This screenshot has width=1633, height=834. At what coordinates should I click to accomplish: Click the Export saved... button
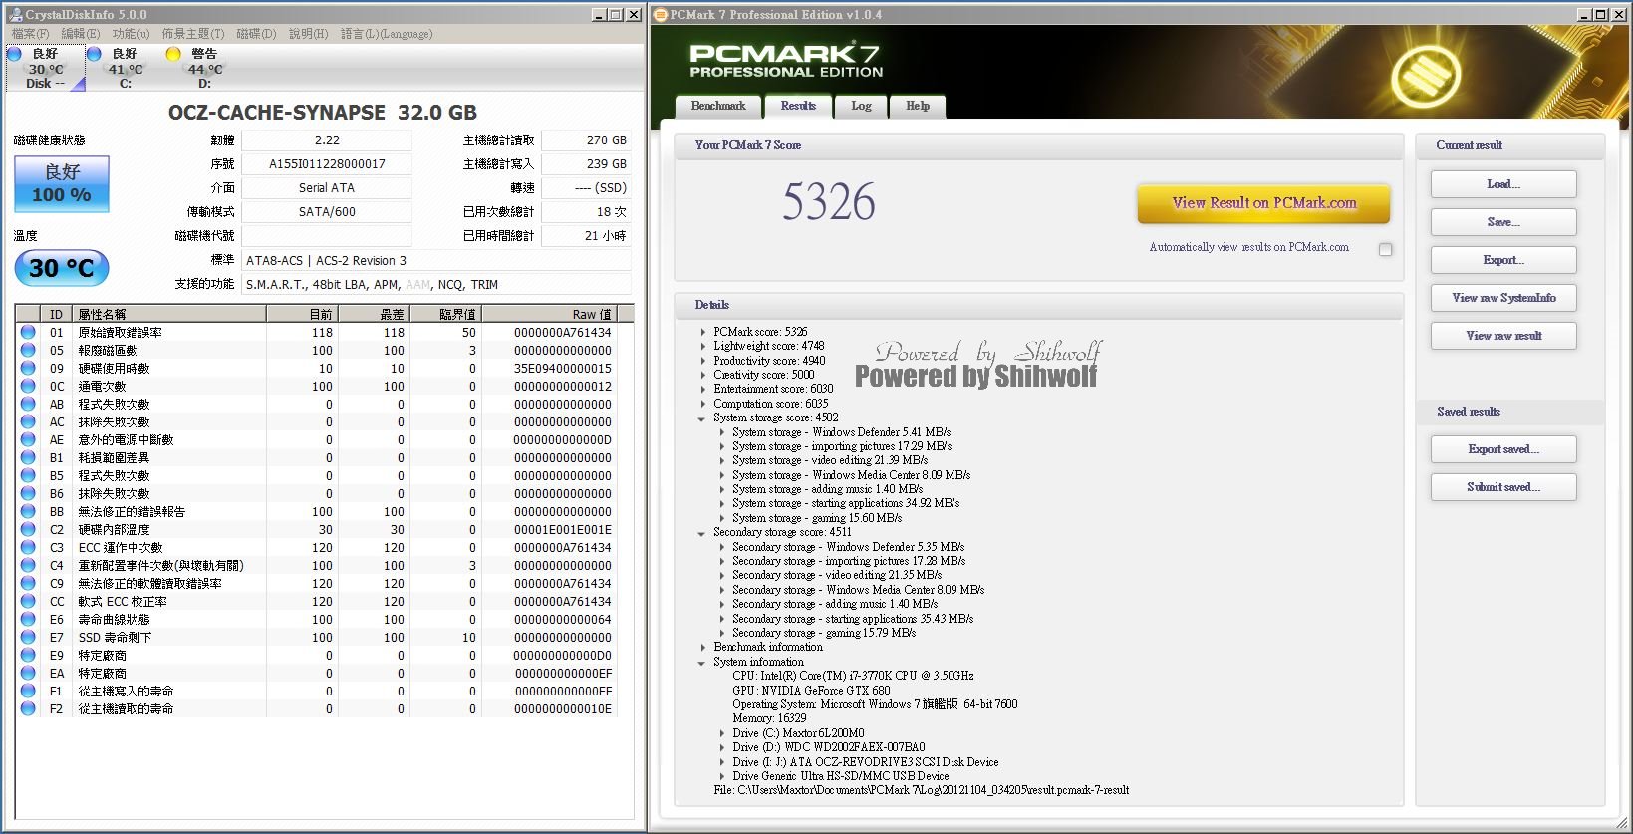pyautogui.click(x=1503, y=449)
